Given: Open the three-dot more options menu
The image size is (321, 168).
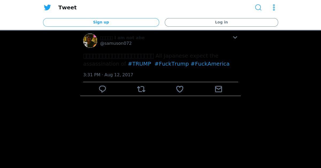Looking at the screenshot, I should click(274, 7).
